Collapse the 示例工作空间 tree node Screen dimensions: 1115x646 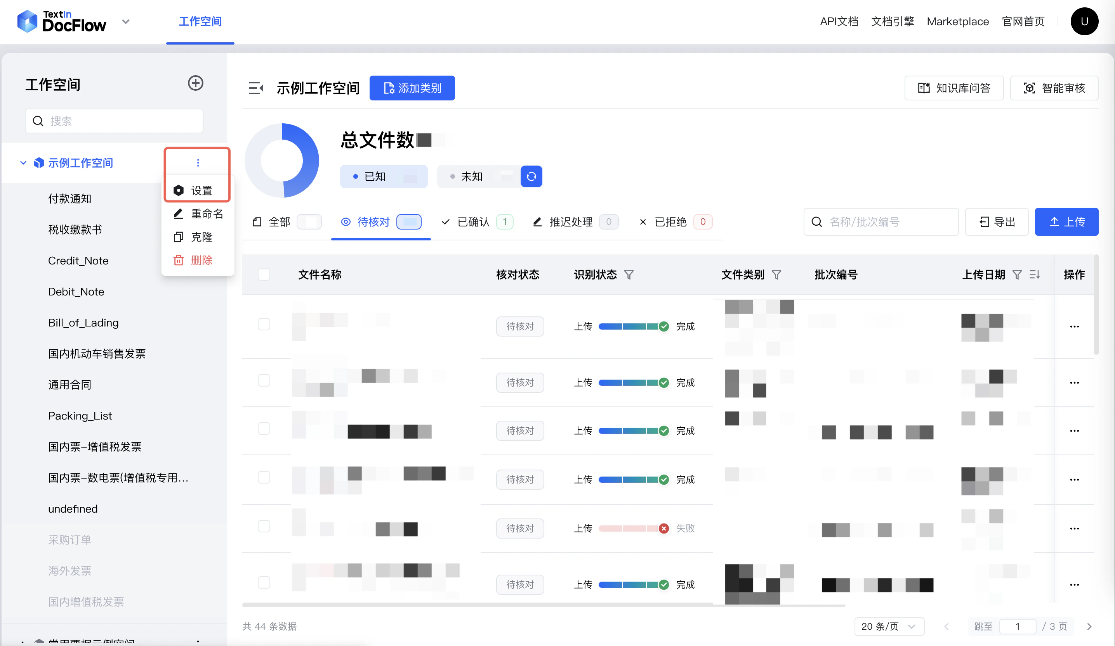(x=23, y=162)
